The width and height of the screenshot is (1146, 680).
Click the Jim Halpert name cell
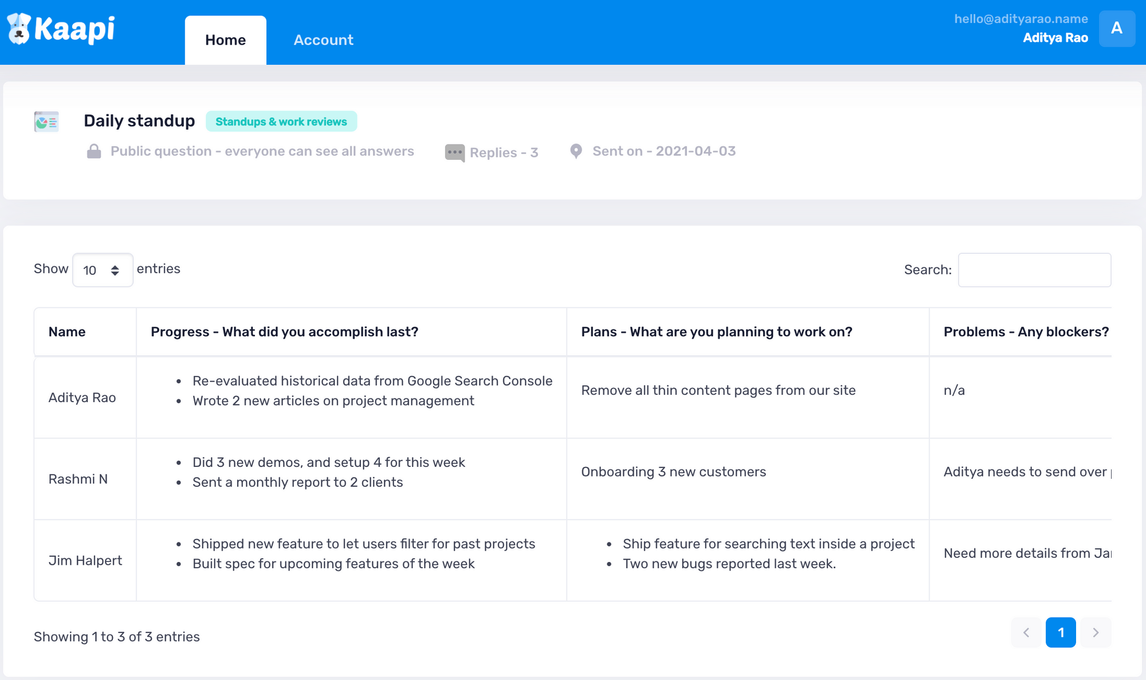pos(85,560)
